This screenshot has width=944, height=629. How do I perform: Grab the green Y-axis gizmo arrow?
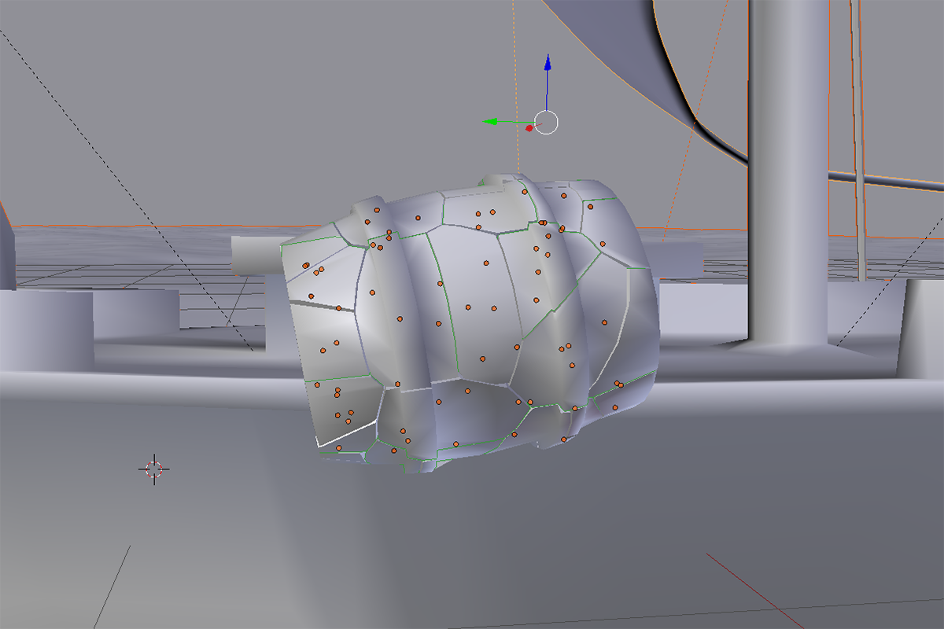click(x=491, y=122)
